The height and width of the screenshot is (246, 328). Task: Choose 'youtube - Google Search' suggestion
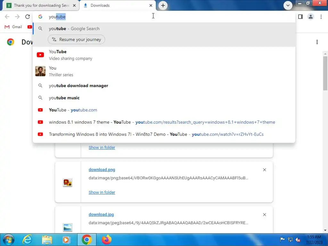(164, 29)
